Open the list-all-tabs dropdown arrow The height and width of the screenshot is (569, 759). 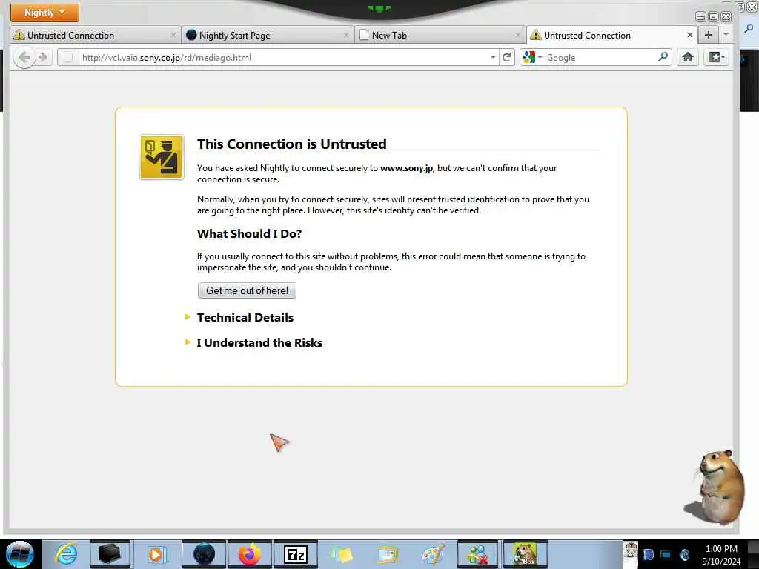click(x=725, y=35)
